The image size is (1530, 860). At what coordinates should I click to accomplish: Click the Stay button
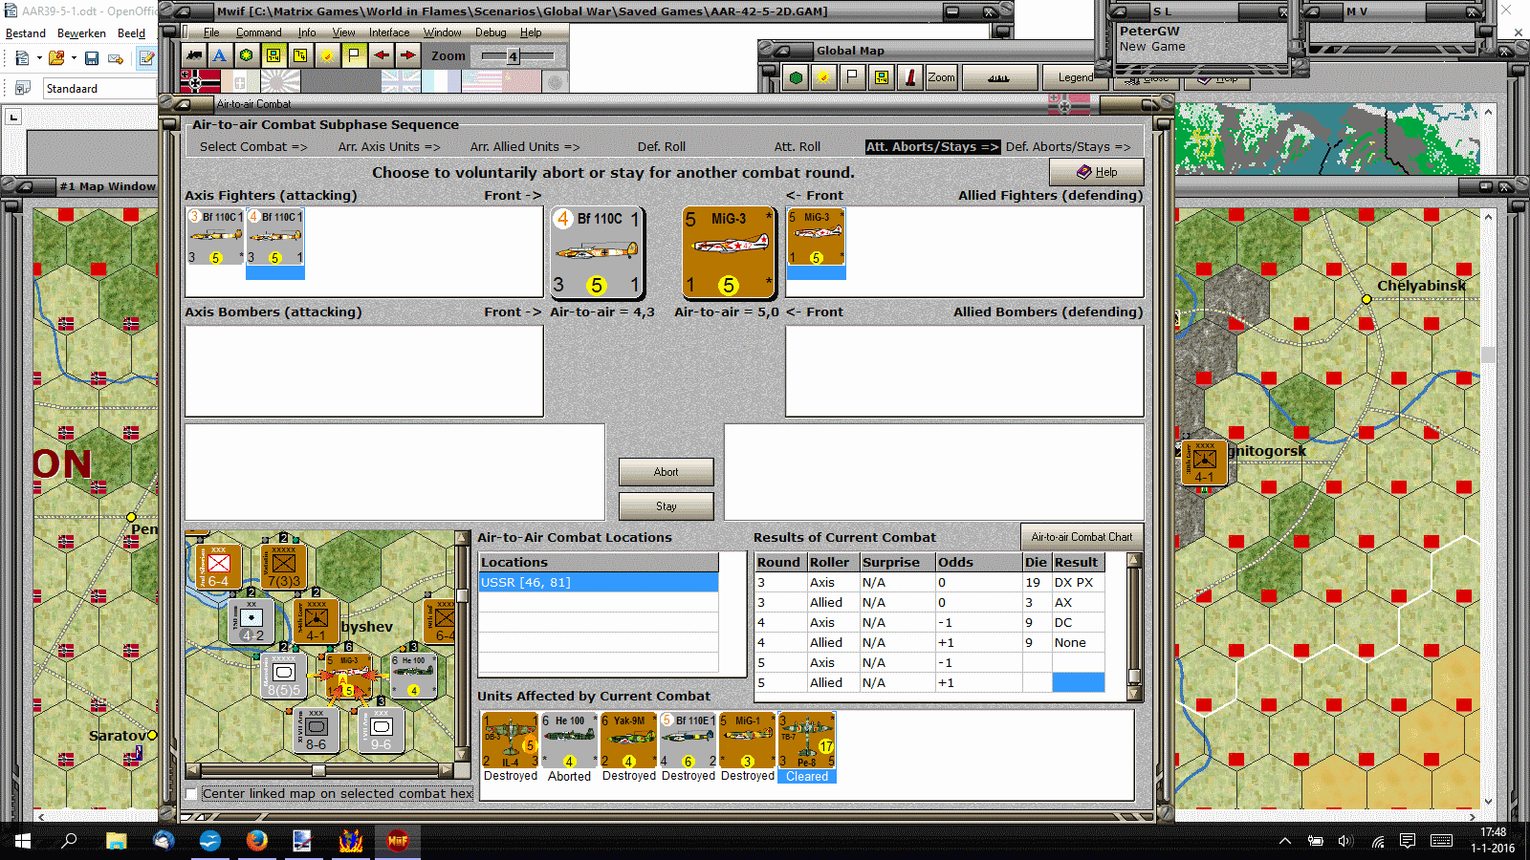click(667, 506)
